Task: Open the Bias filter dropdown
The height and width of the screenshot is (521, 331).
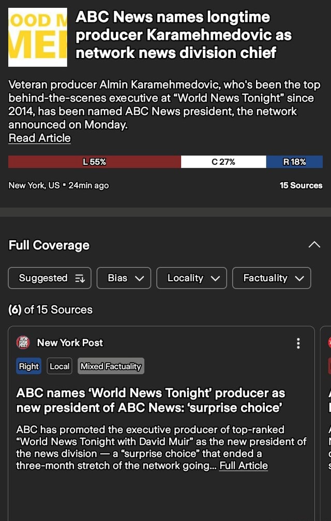Action: click(x=123, y=278)
